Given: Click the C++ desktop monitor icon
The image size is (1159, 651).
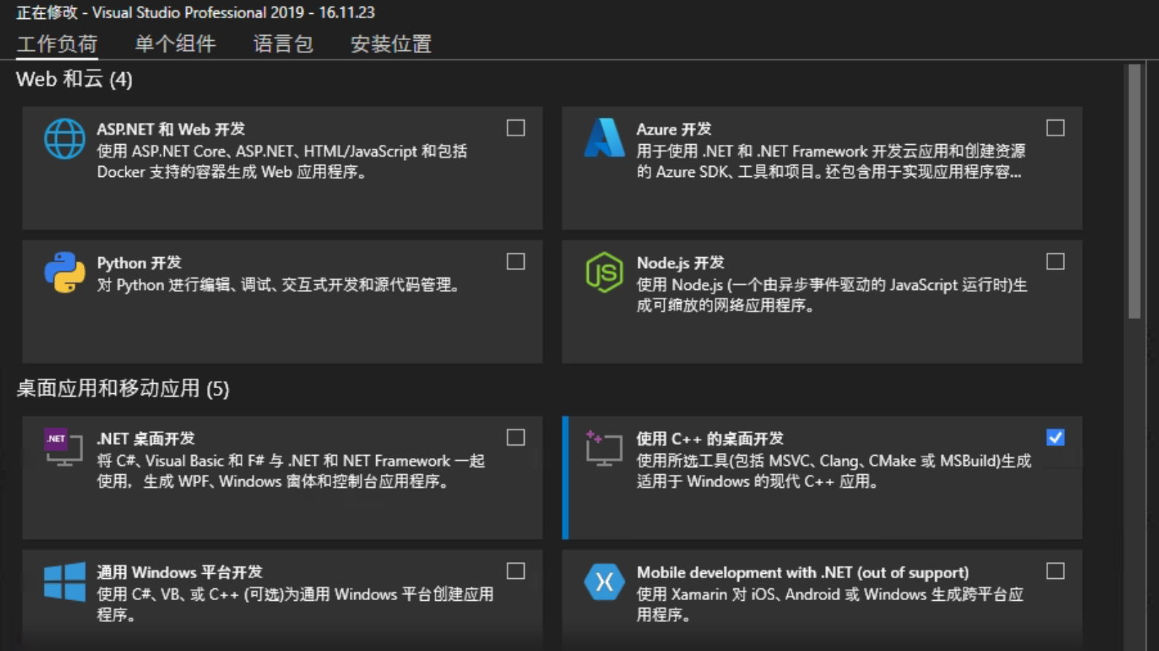Looking at the screenshot, I should coord(604,448).
